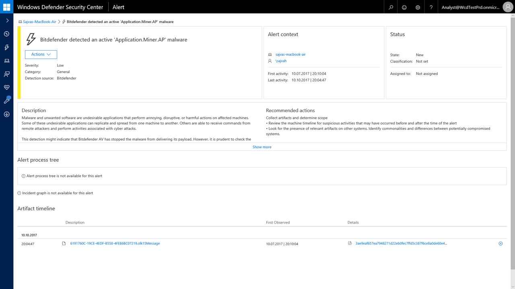
Task: Click the 'Windows Defender Security Center' title
Action: 60,7
